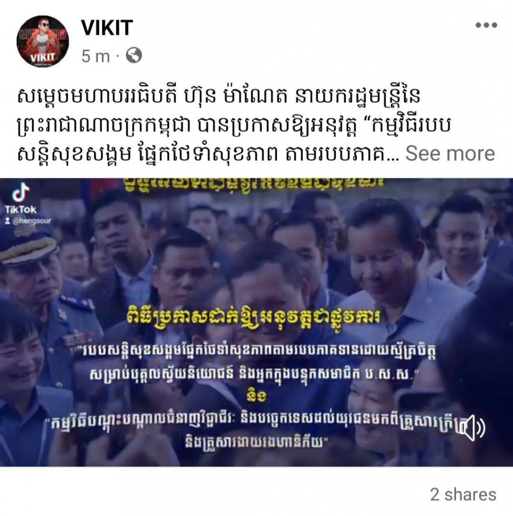The height and width of the screenshot is (516, 513).
Task: Click the TikTok wordmark text
Action: coord(20,210)
